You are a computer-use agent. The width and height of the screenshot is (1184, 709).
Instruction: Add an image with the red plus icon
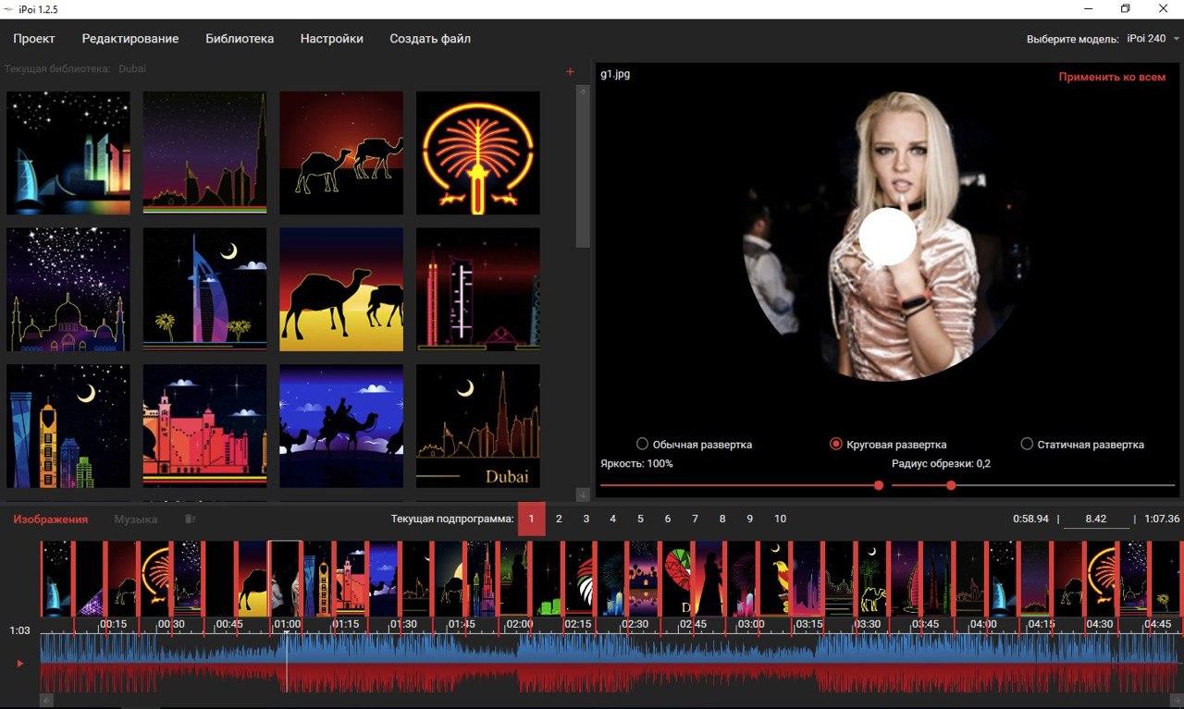coord(570,72)
